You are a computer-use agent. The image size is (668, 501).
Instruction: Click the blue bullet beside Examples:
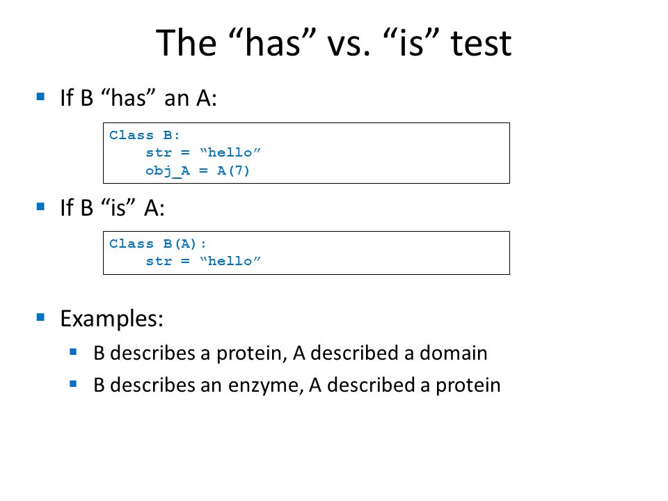41,317
